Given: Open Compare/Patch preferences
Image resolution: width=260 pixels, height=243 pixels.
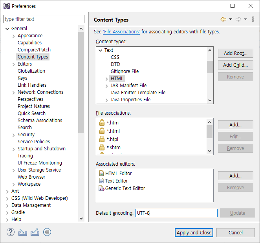Looking at the screenshot, I should point(34,50).
